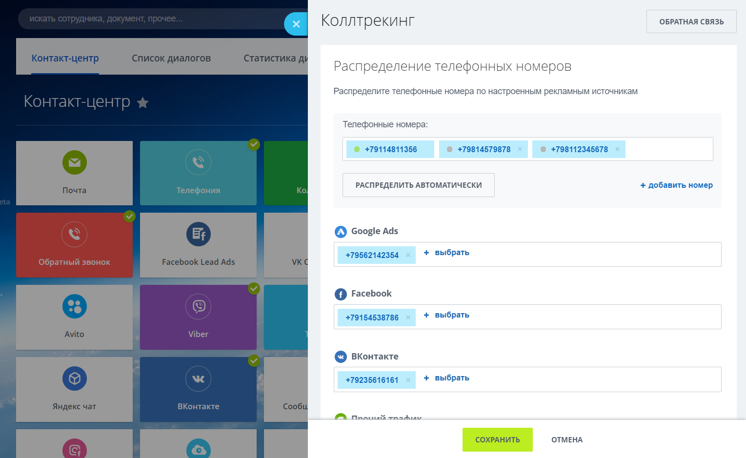Remove number +798112345678 from phone list
Image resolution: width=746 pixels, height=458 pixels.
[617, 149]
